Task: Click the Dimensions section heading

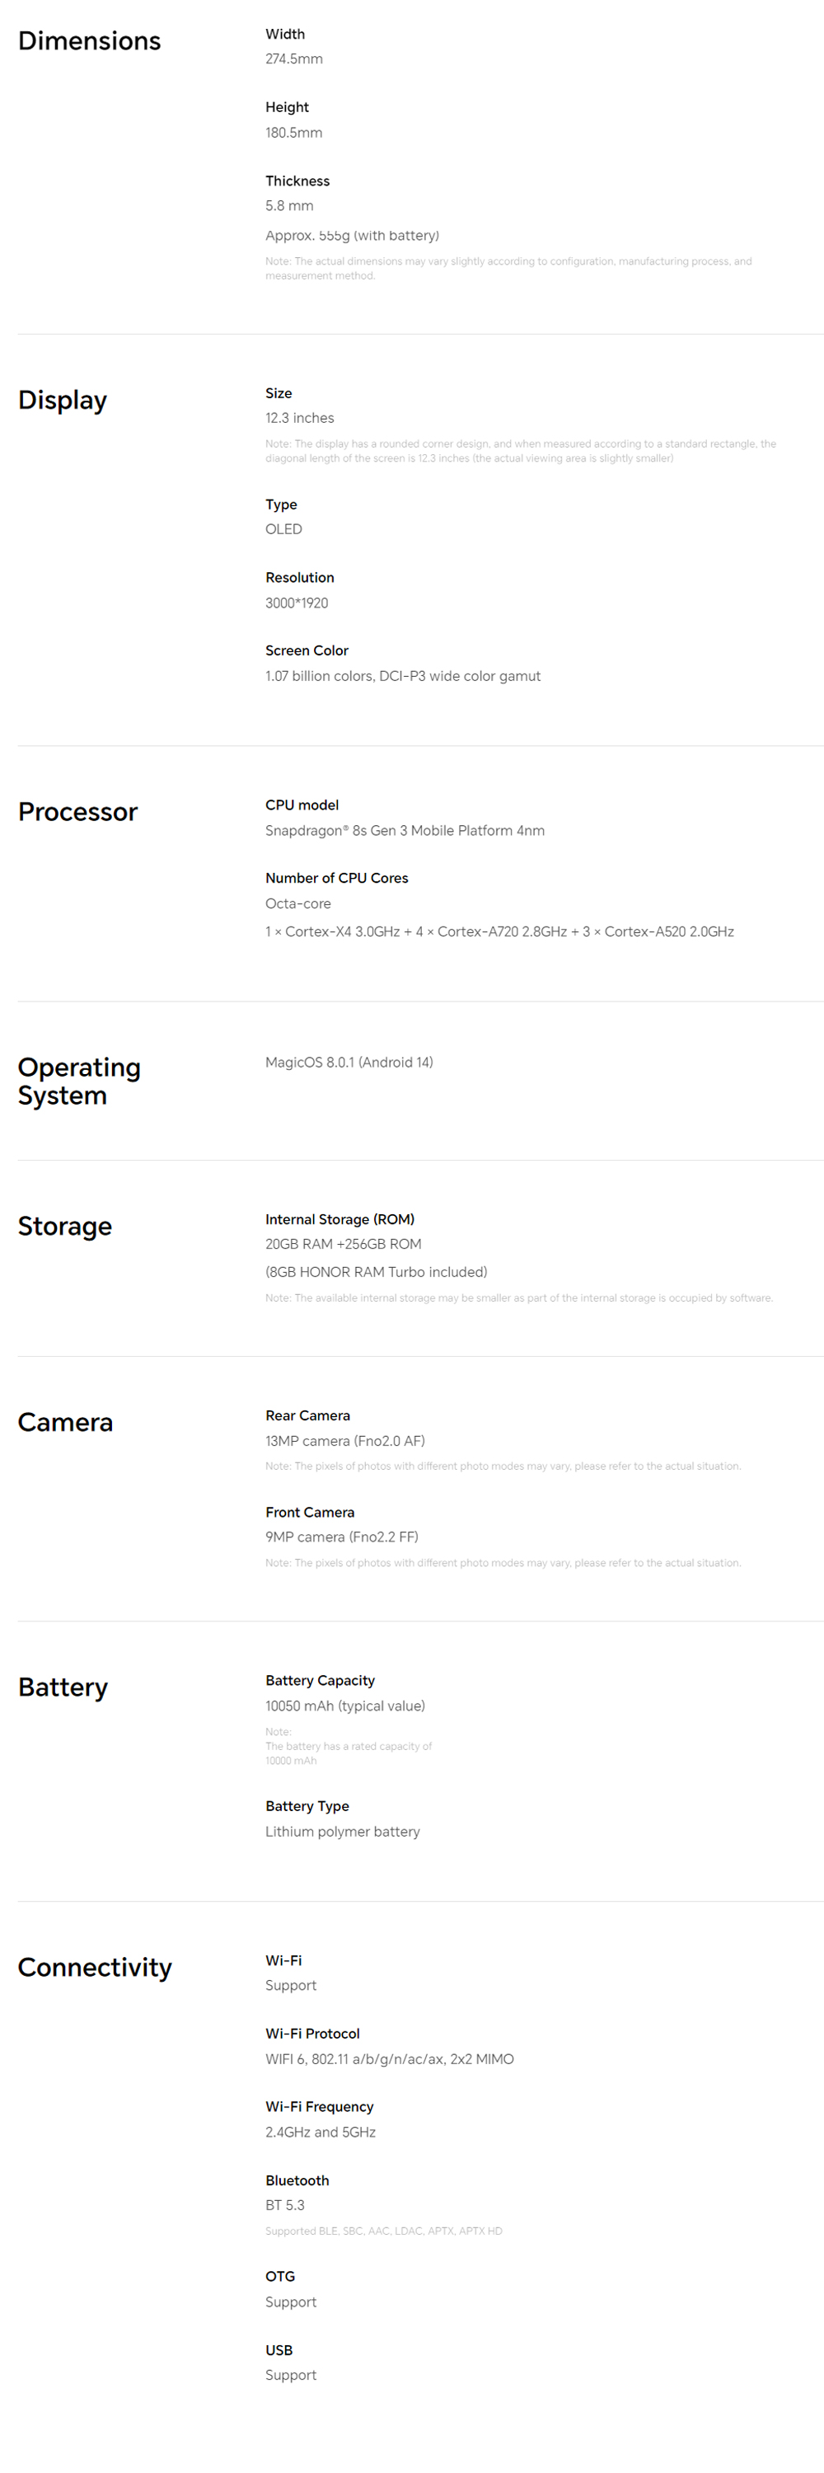Action: 89,41
